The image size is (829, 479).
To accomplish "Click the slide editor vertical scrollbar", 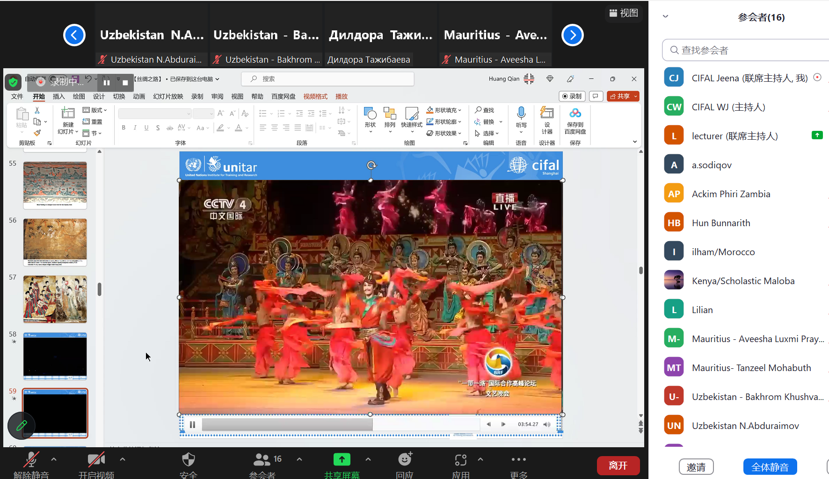I will pos(640,270).
